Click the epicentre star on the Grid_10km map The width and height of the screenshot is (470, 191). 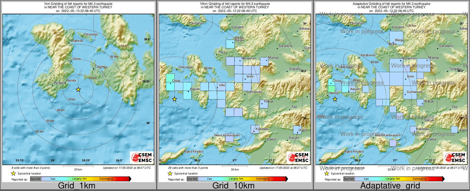[x=174, y=99]
